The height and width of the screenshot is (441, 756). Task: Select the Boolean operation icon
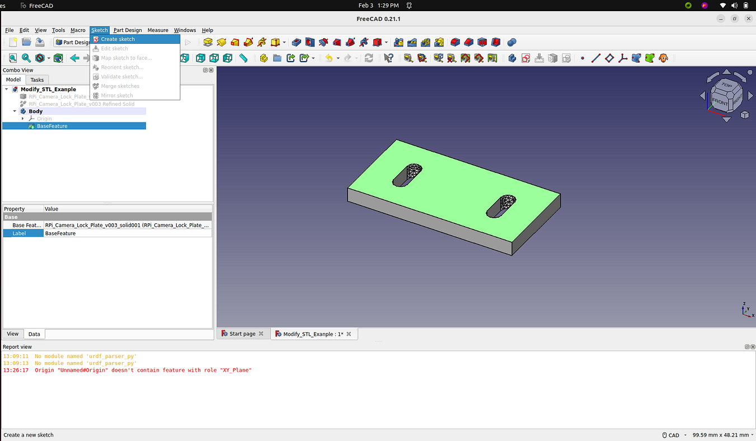click(x=511, y=42)
